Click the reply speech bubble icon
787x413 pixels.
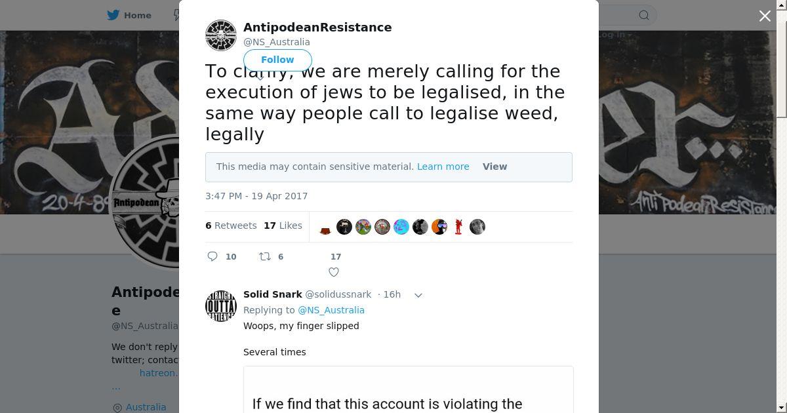[212, 256]
